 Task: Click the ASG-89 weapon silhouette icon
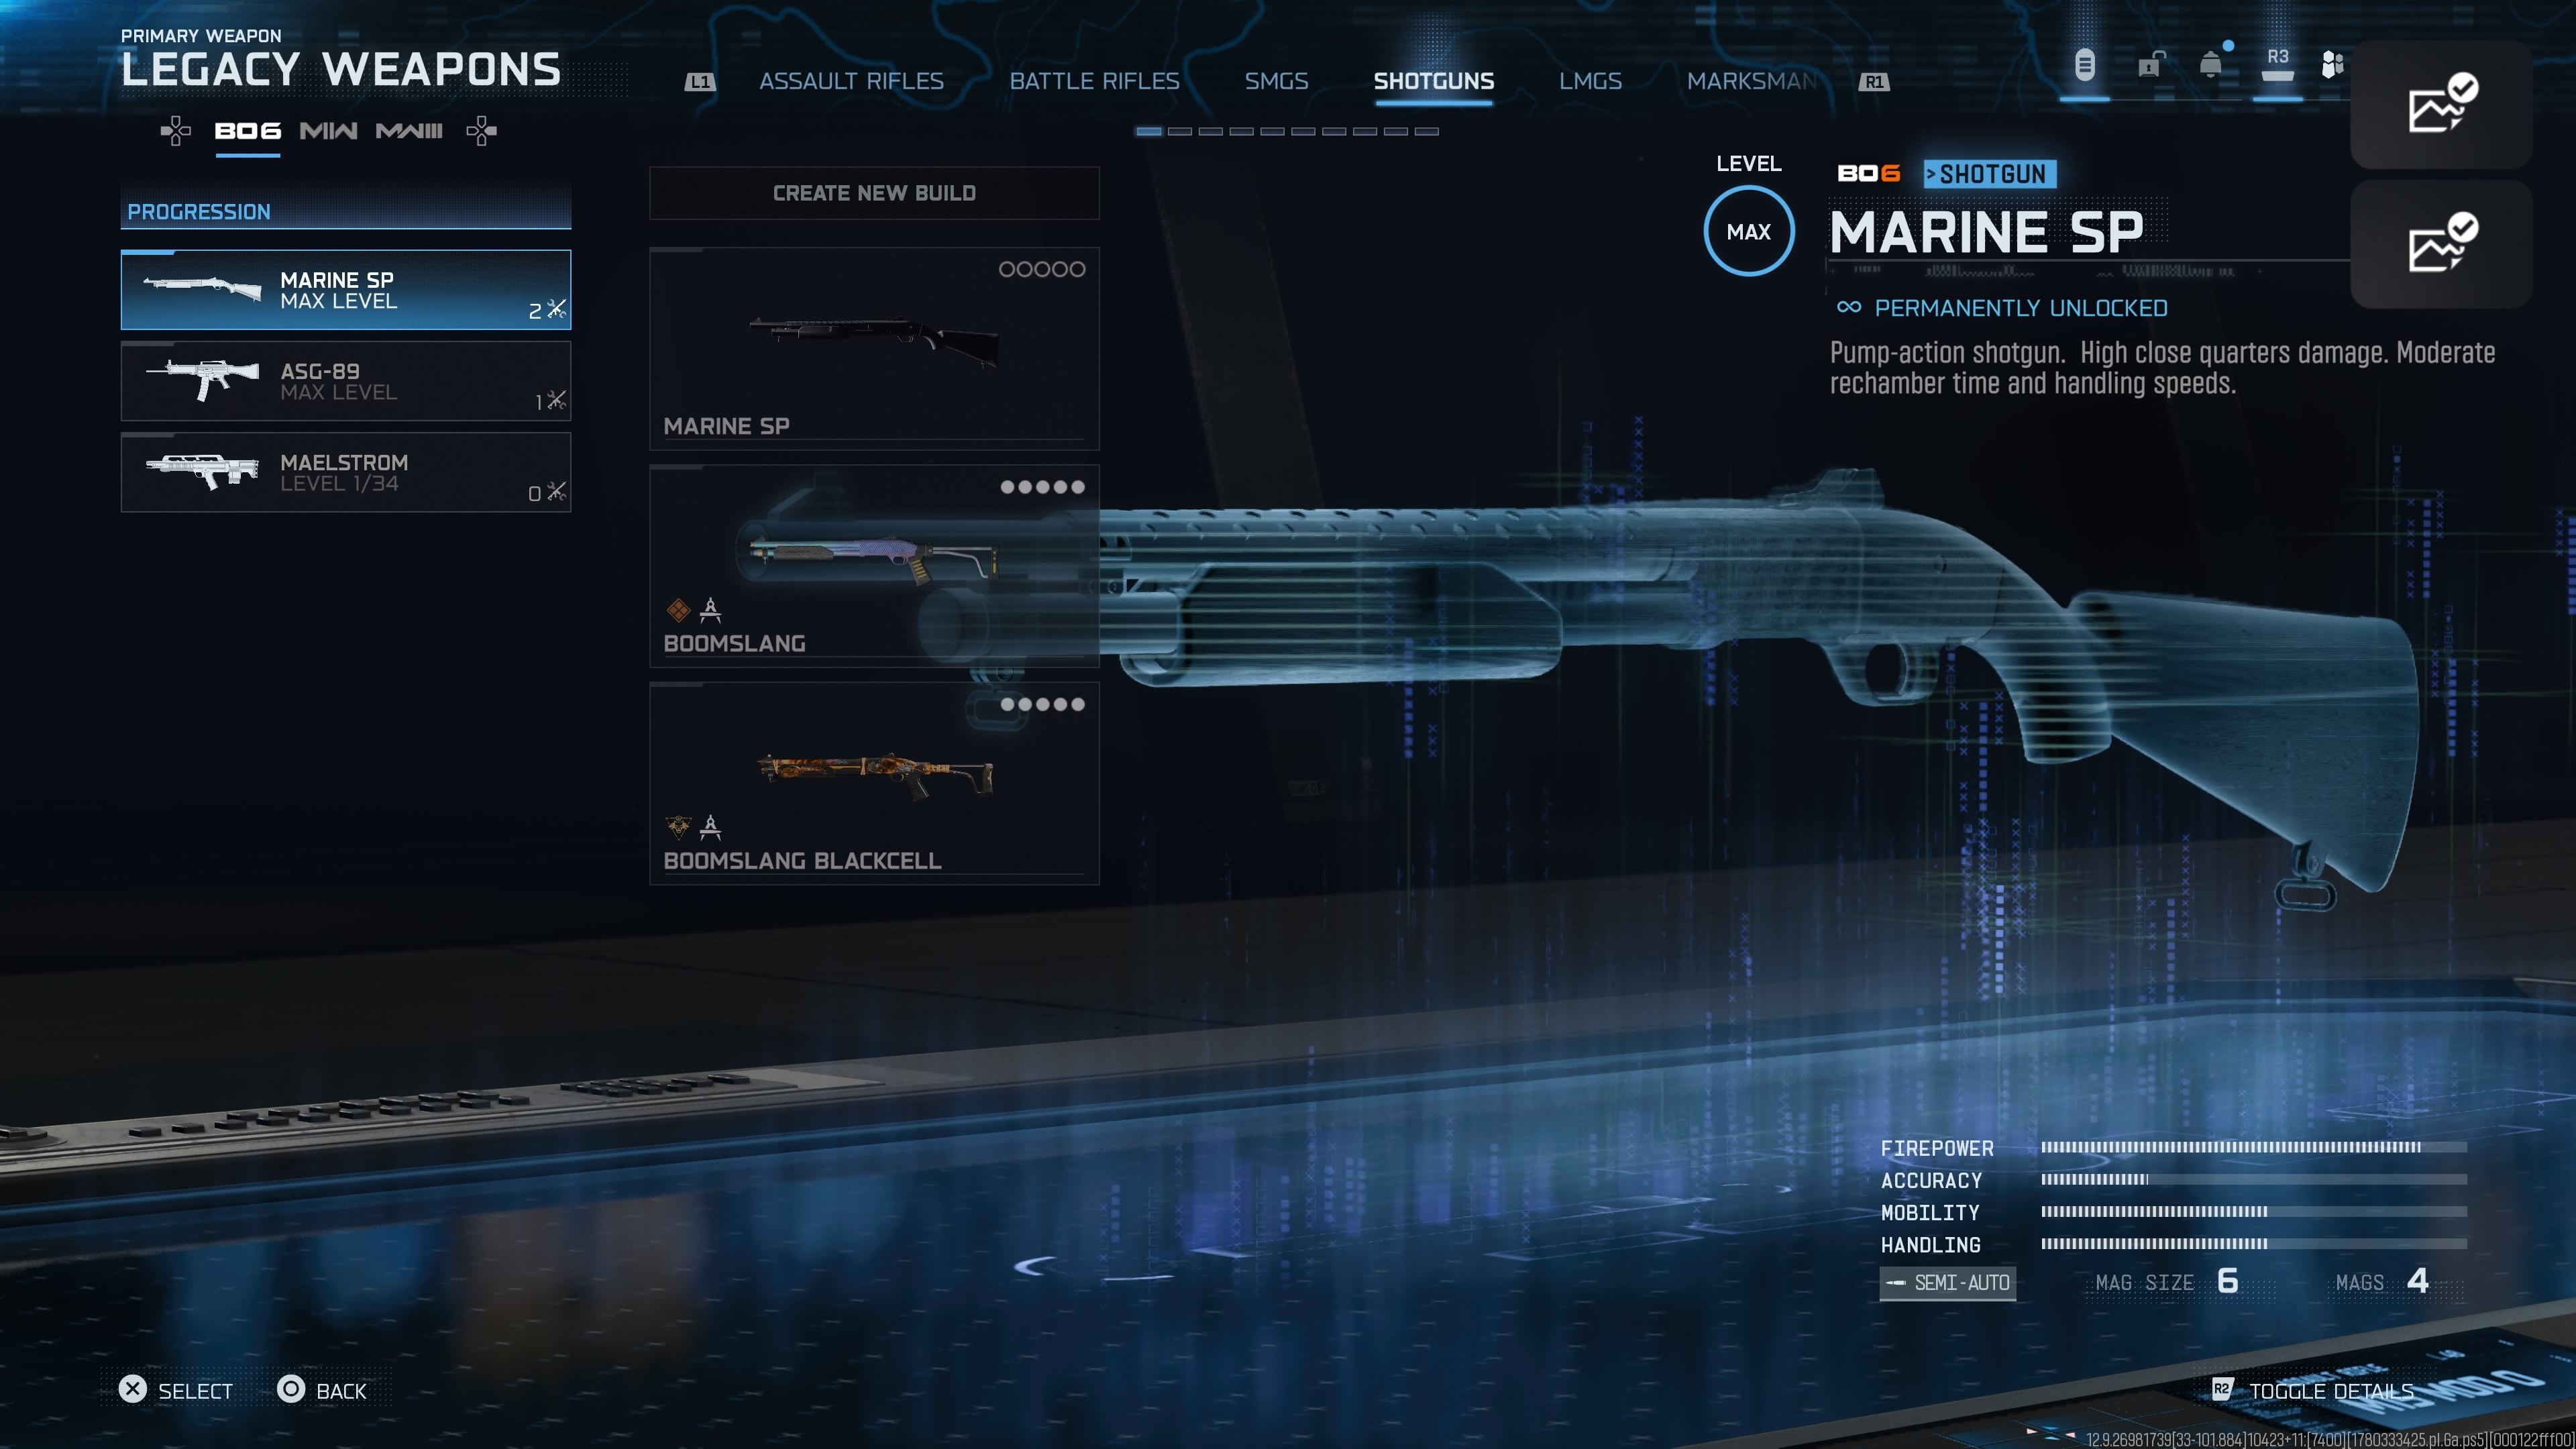(x=202, y=379)
